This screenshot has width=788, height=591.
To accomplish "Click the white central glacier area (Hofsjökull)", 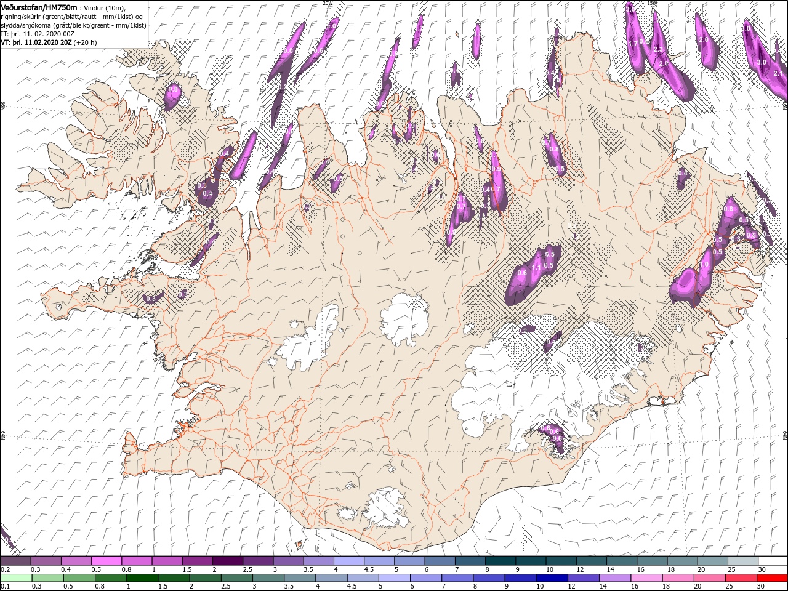I will (404, 318).
